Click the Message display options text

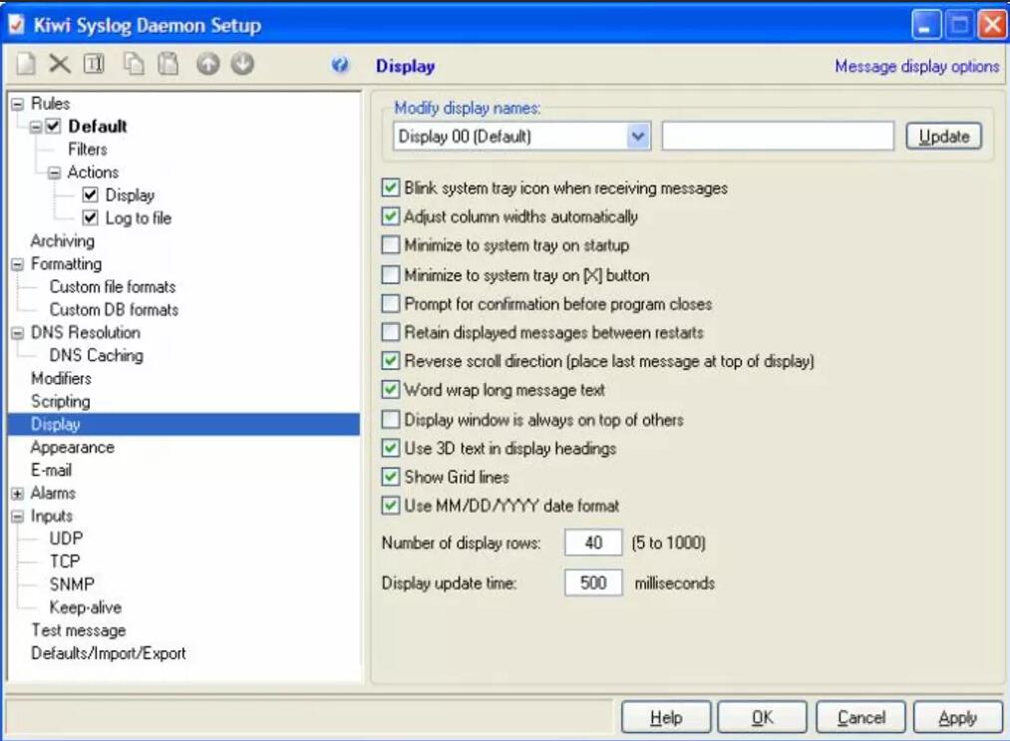[x=917, y=67]
